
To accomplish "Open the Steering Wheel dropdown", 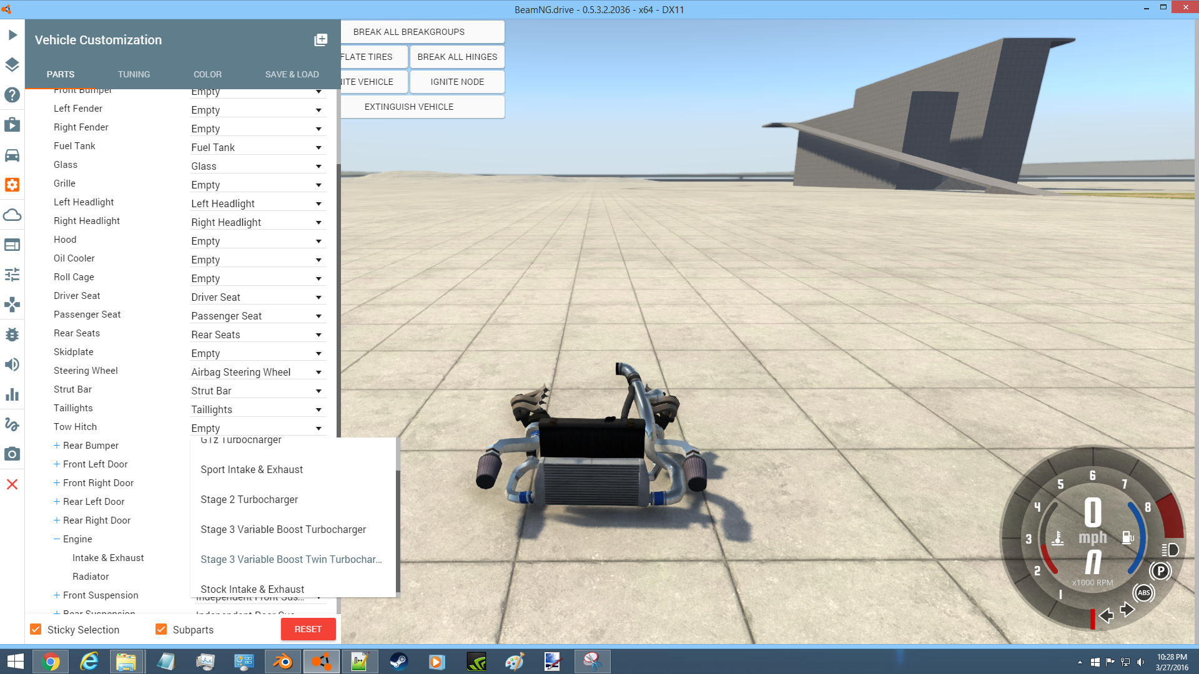I will pos(257,372).
